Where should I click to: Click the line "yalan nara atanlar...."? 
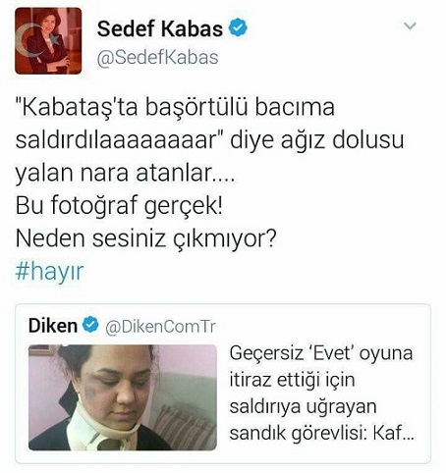tap(125, 174)
